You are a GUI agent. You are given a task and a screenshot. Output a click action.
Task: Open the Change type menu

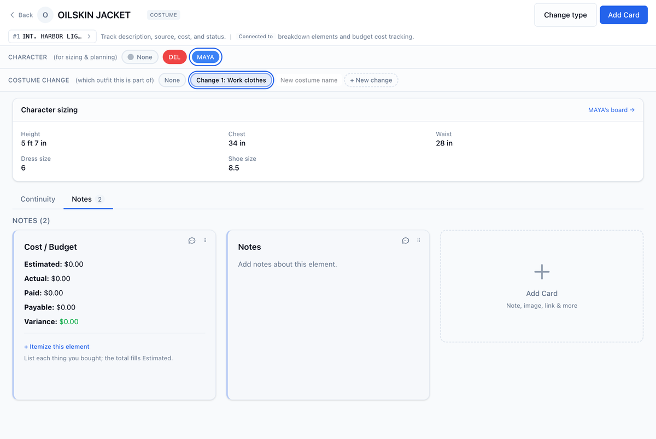coord(565,15)
